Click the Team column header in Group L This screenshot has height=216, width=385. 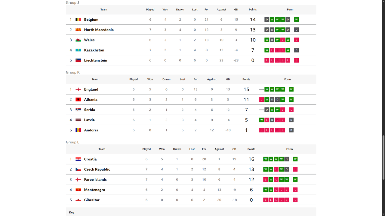(x=102, y=149)
